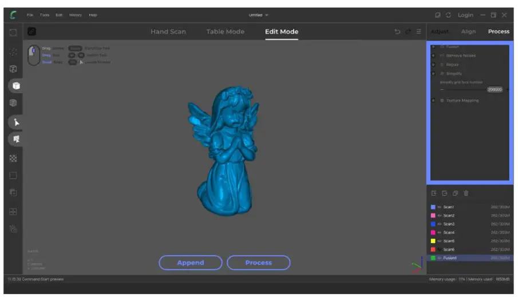Click the four-square grid icon in sidebar
The height and width of the screenshot is (297, 518).
tap(13, 212)
